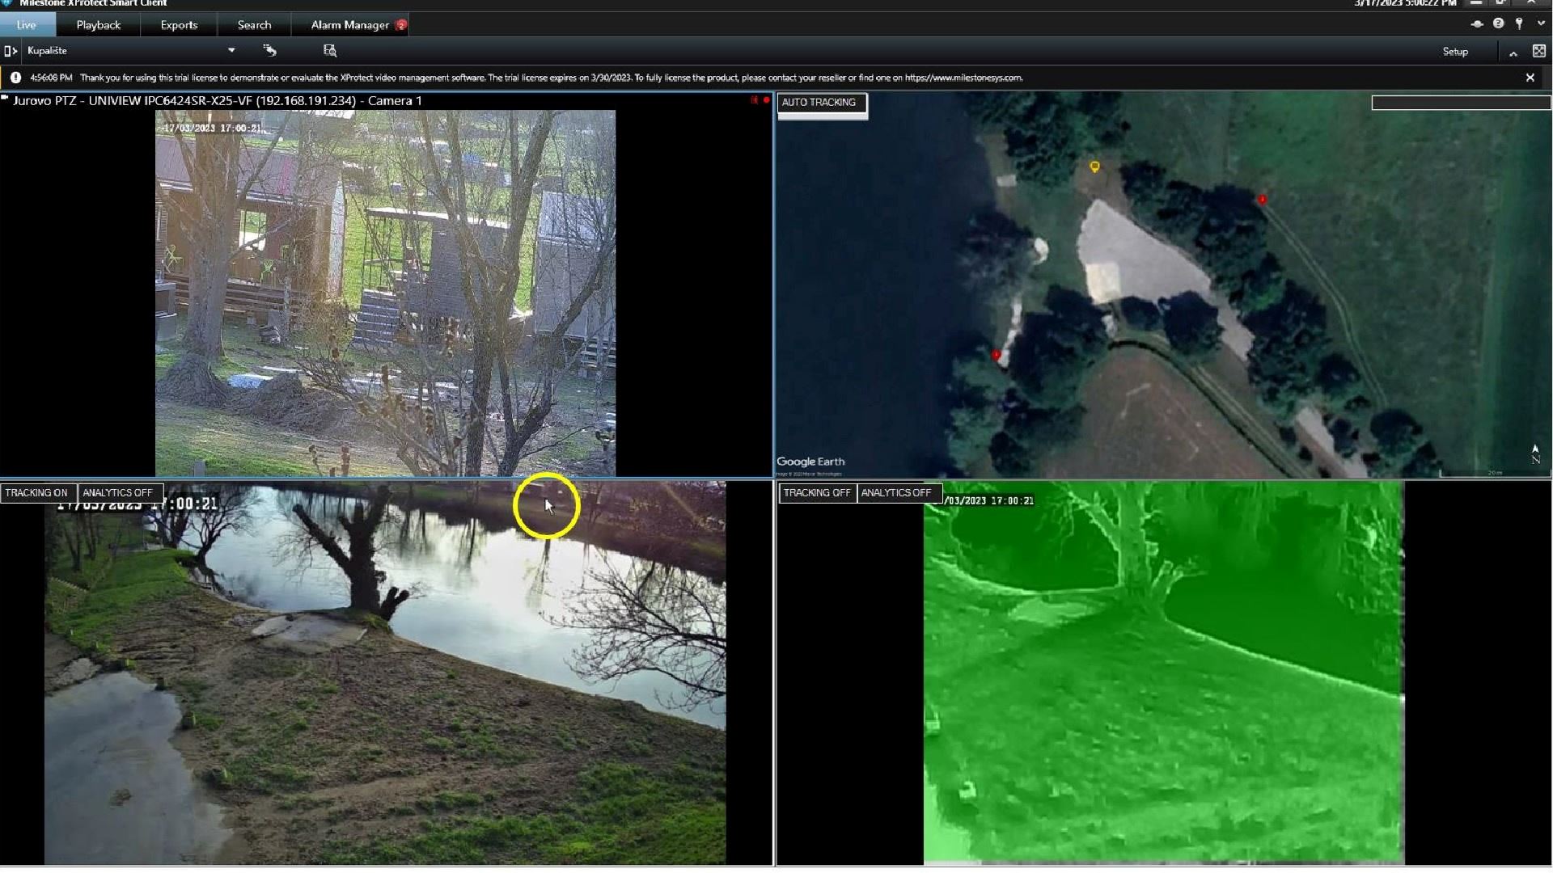
Task: Toggle the side pane show/hide icon
Action: tap(11, 51)
